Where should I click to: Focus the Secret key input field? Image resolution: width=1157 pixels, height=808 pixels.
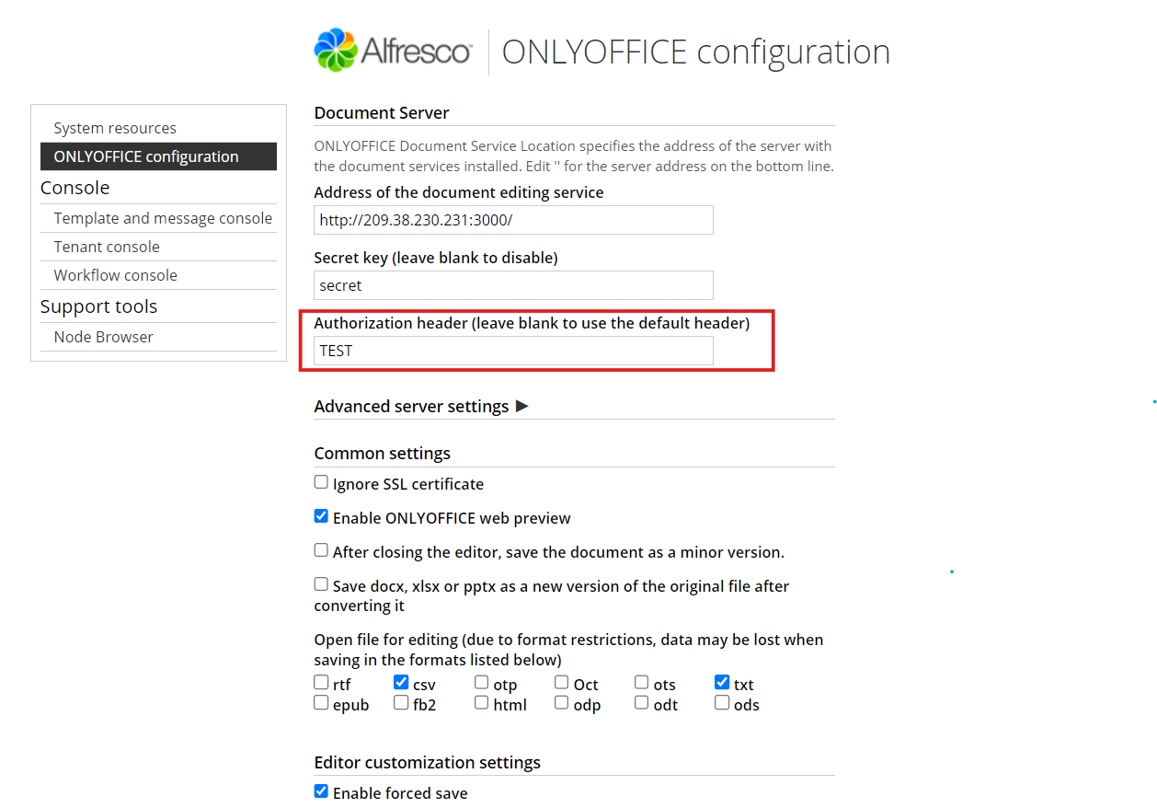coord(513,285)
